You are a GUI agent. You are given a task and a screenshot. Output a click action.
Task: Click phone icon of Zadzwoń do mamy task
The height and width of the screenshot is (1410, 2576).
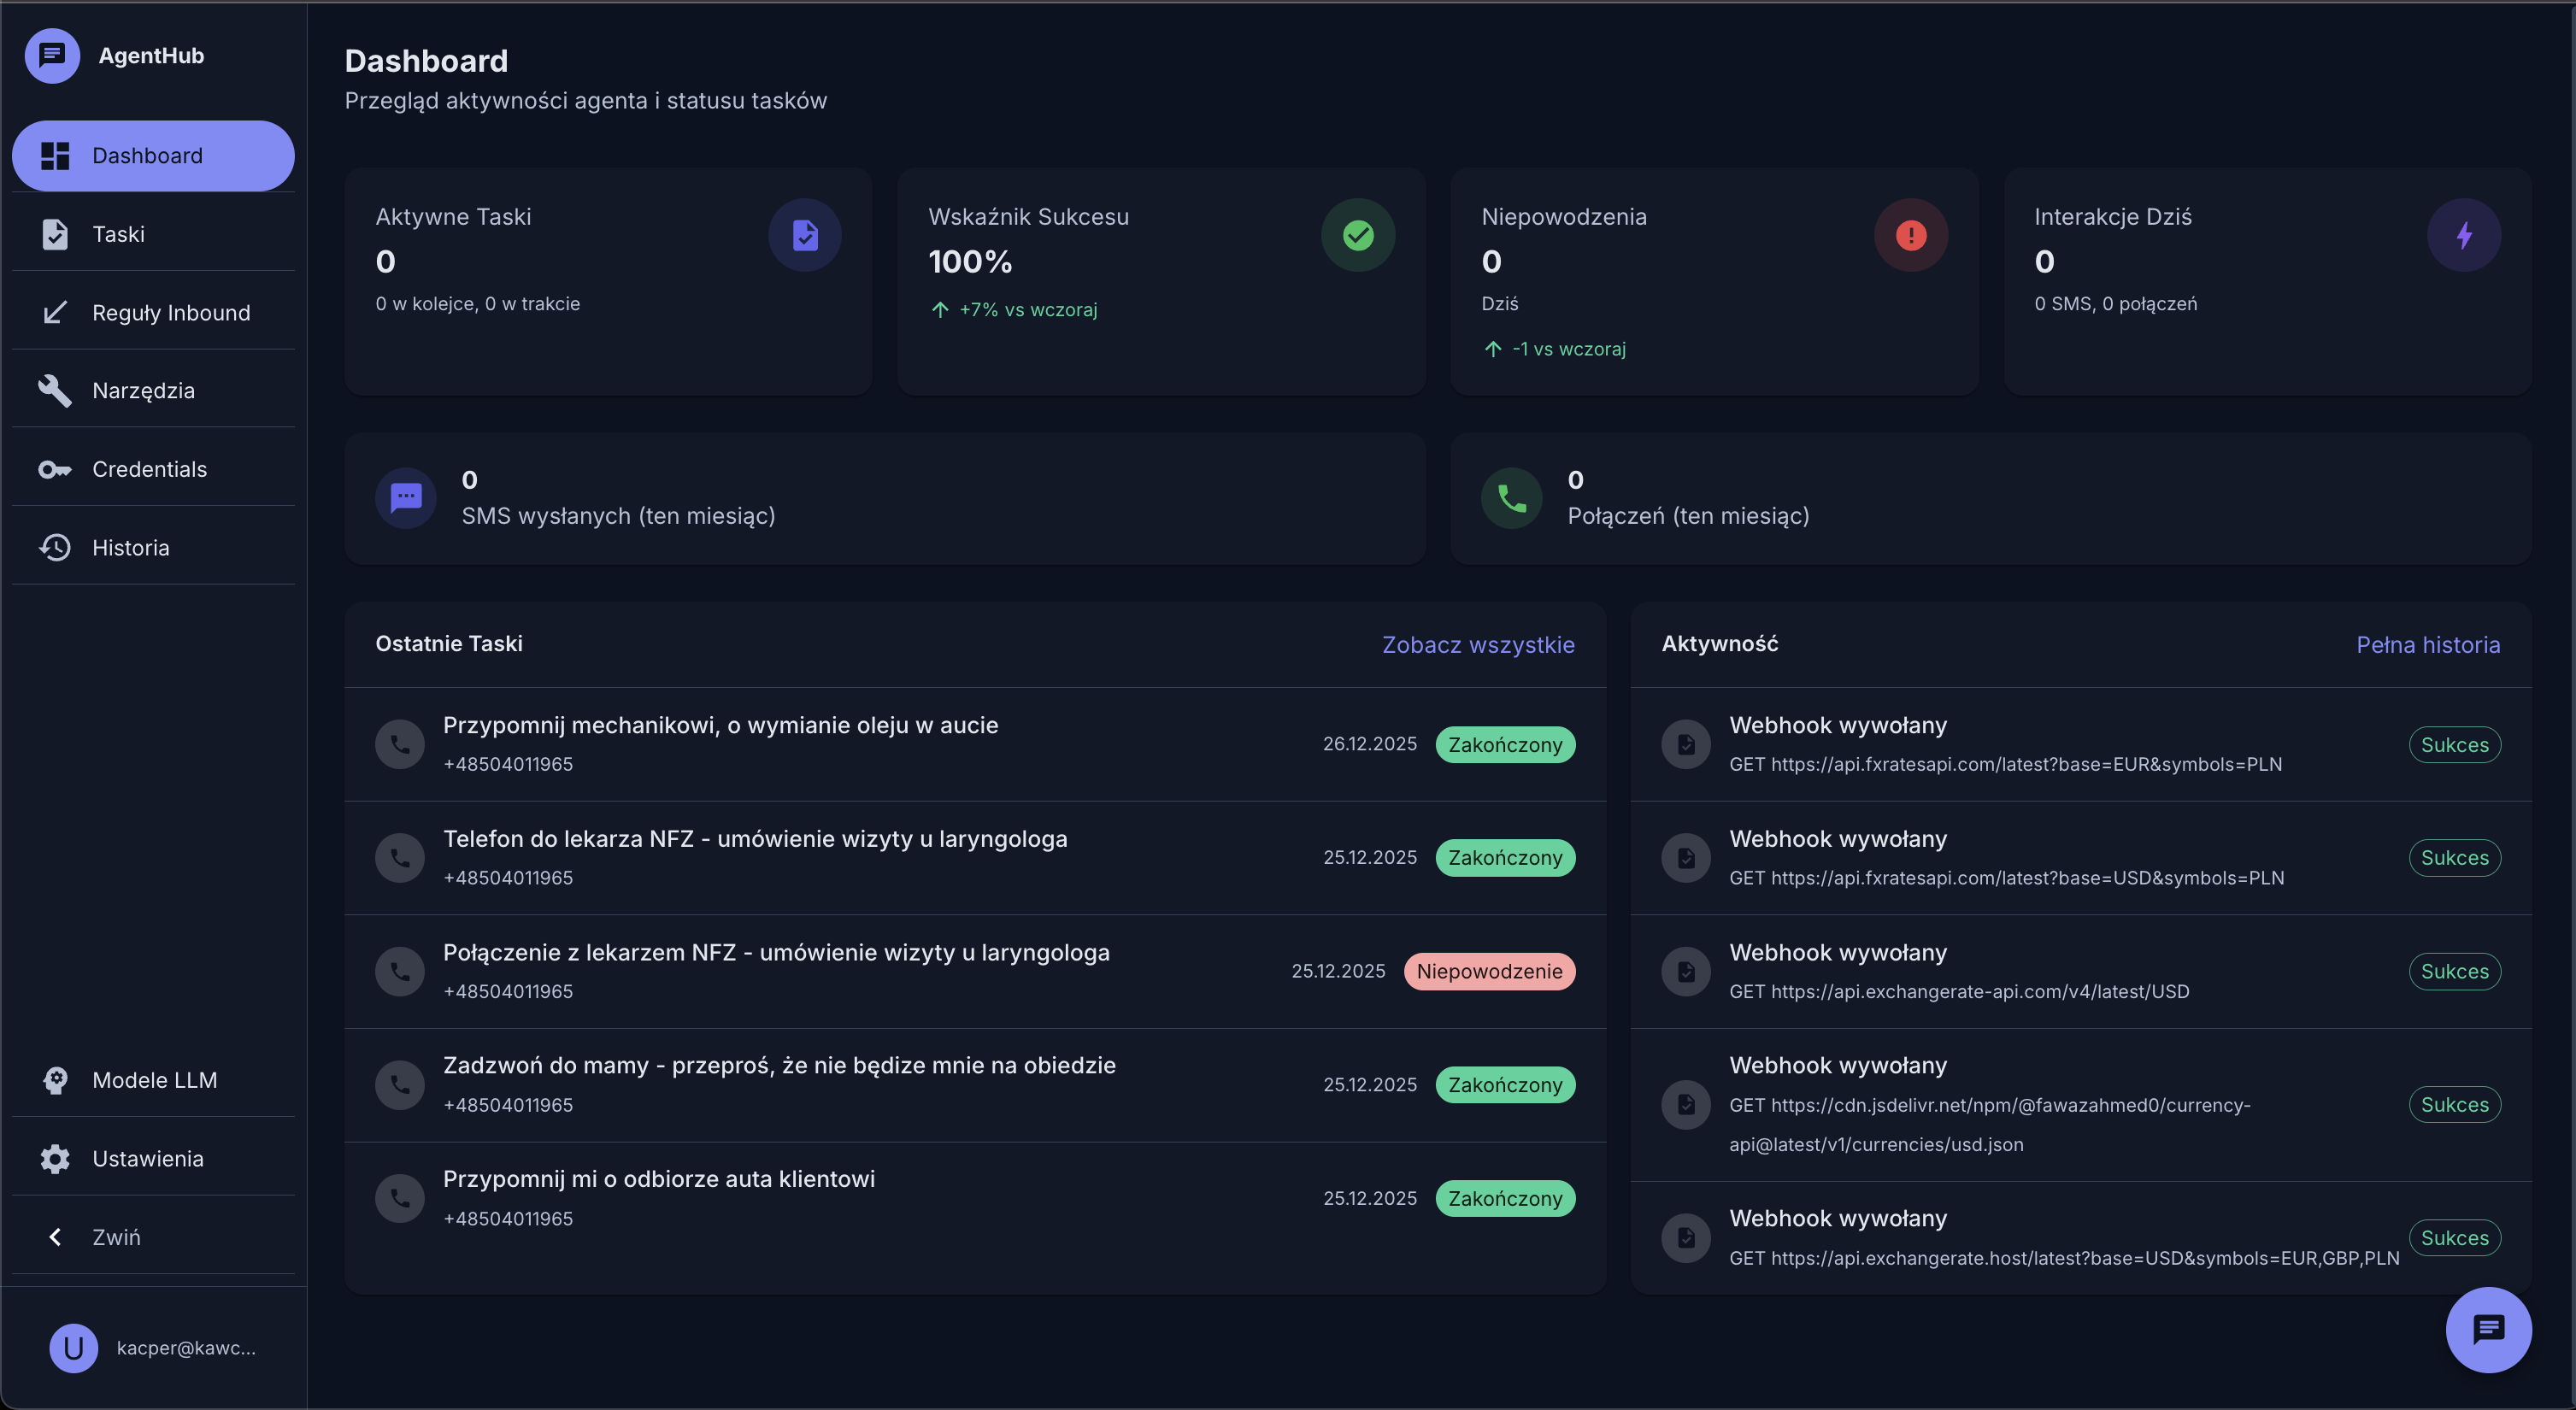[x=400, y=1085]
